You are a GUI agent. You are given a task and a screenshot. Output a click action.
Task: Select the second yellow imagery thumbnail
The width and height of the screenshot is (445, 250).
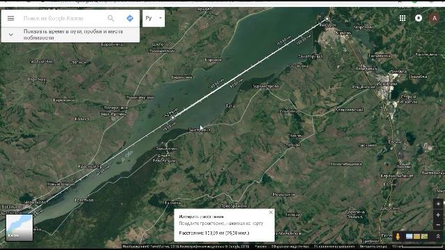pyautogui.click(x=416, y=236)
